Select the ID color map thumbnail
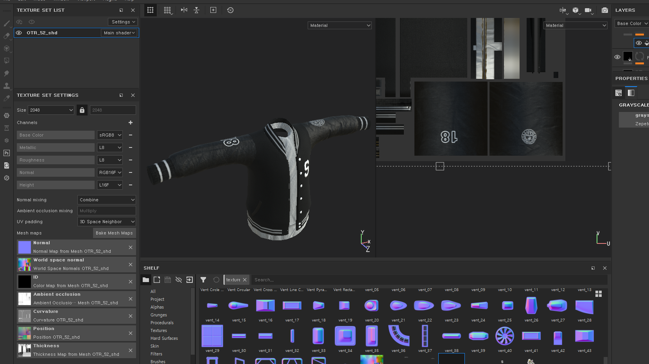 25,281
